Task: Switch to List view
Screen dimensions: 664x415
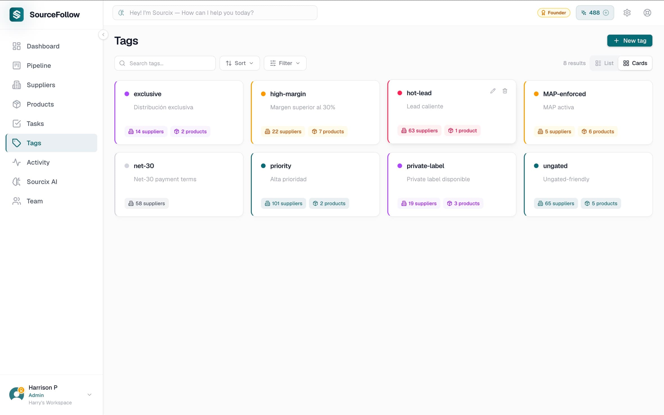Action: [x=604, y=63]
